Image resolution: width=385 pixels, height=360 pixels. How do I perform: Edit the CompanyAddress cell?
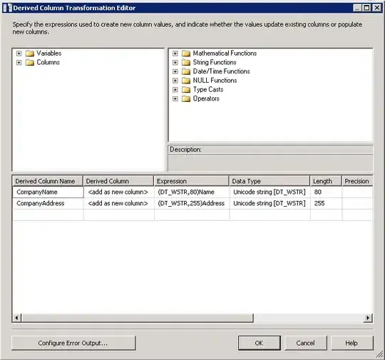pyautogui.click(x=48, y=203)
